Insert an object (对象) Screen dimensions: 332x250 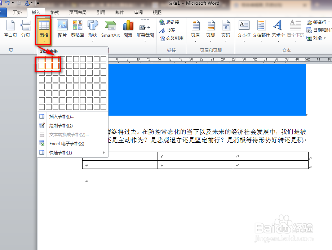[314, 38]
